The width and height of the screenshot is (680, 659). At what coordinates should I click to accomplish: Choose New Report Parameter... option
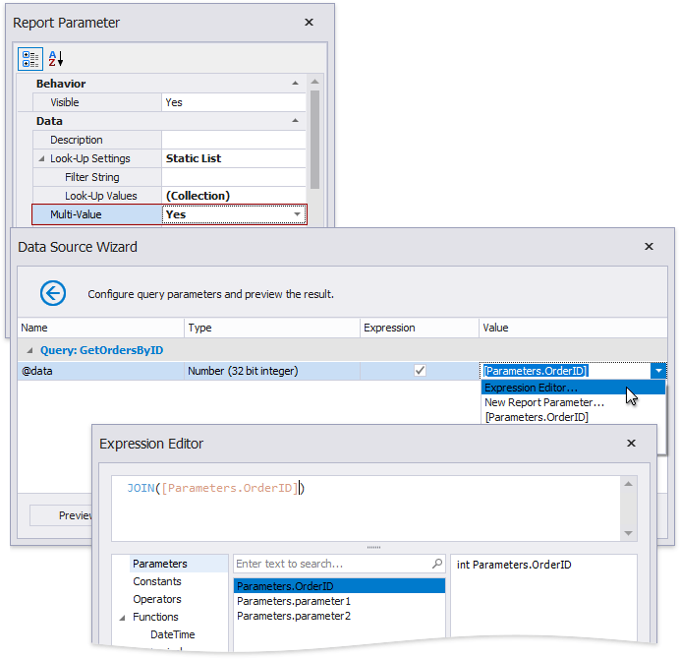coord(544,402)
